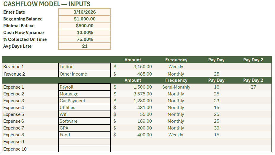Click the empty Expense 9 name cell
The height and width of the screenshot is (155, 275).
tap(85, 142)
